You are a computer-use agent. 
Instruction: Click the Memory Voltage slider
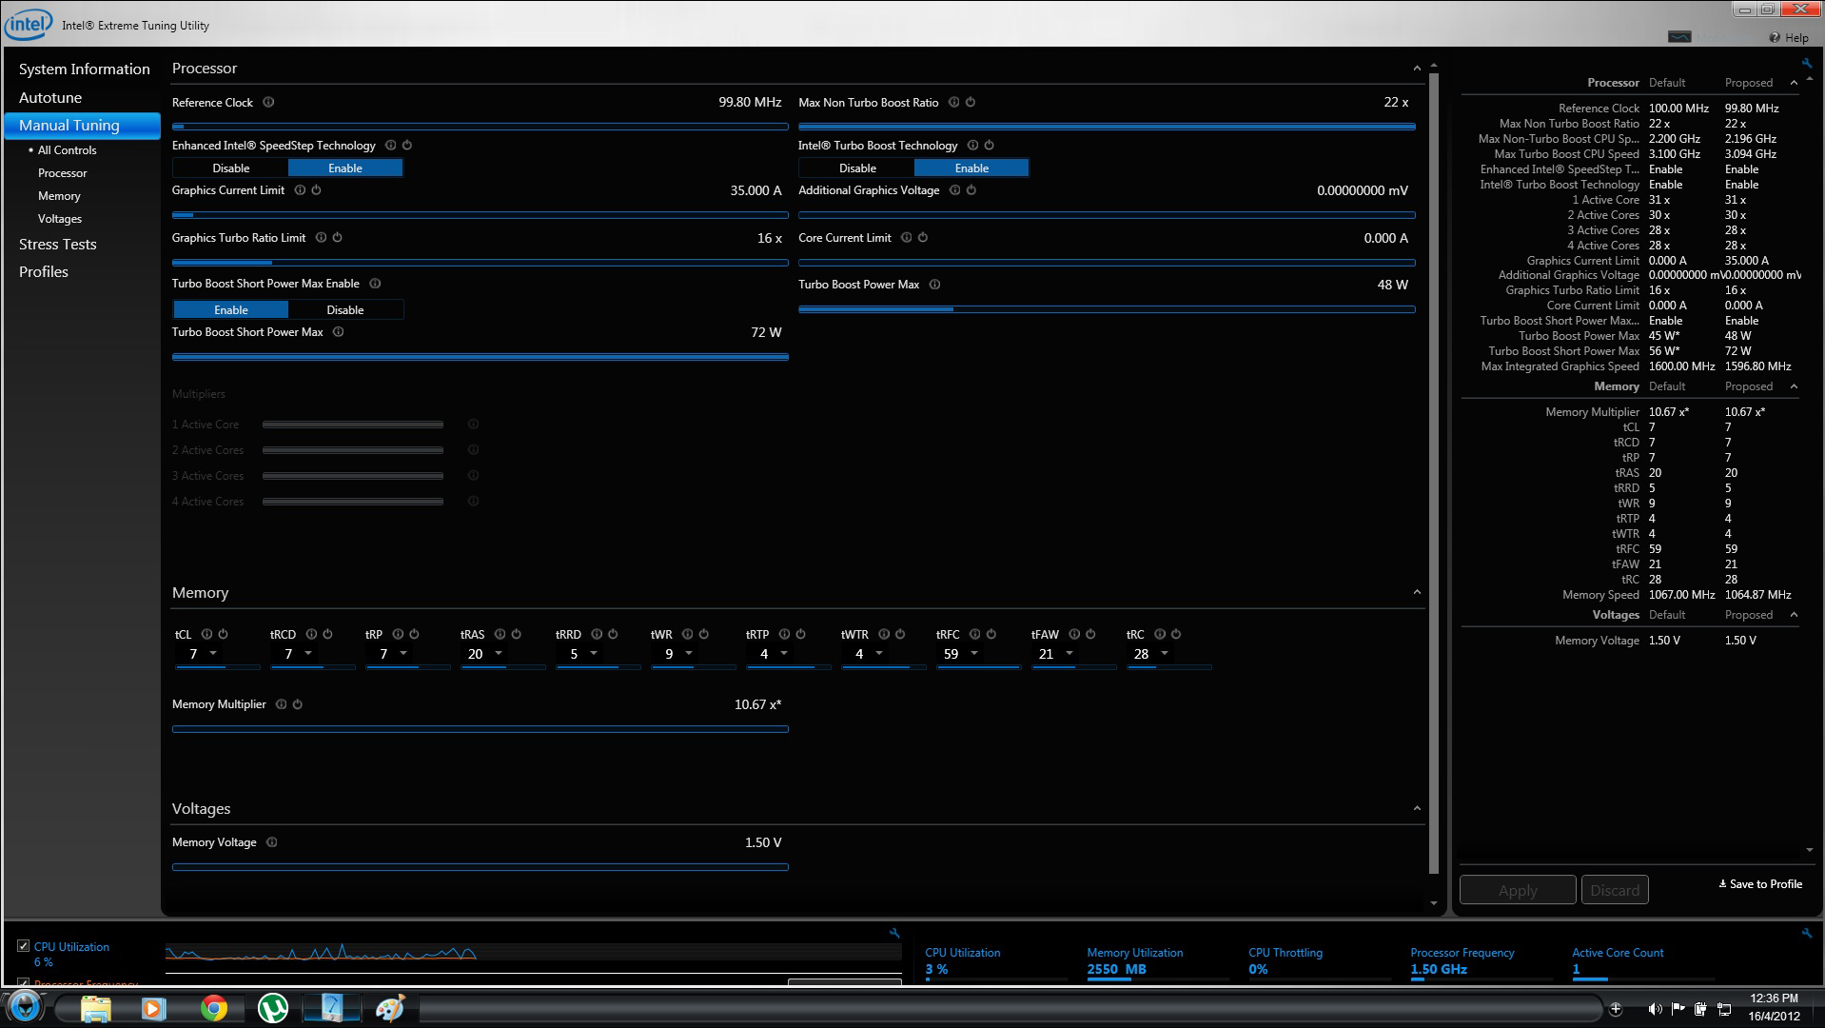tap(480, 866)
